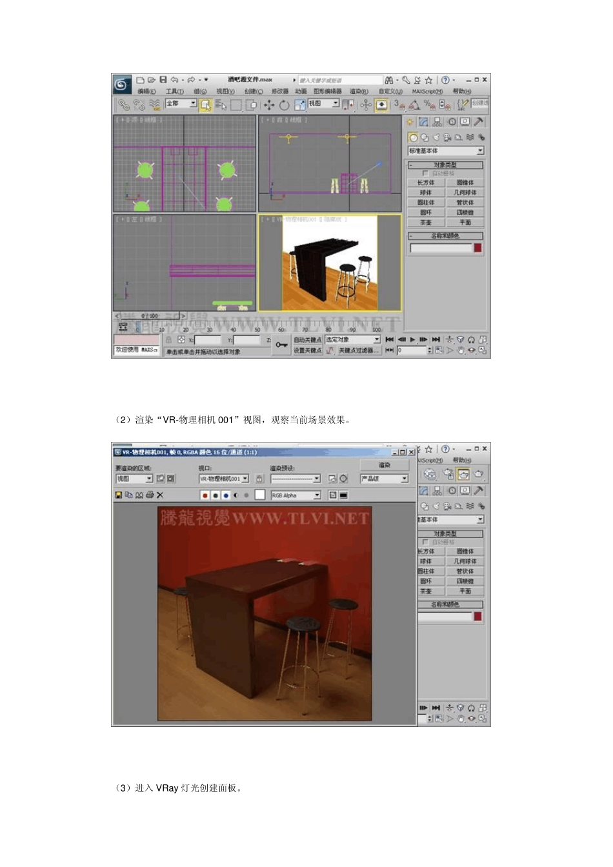
Task: Toggle alpha channel display in render window
Action: 236,495
